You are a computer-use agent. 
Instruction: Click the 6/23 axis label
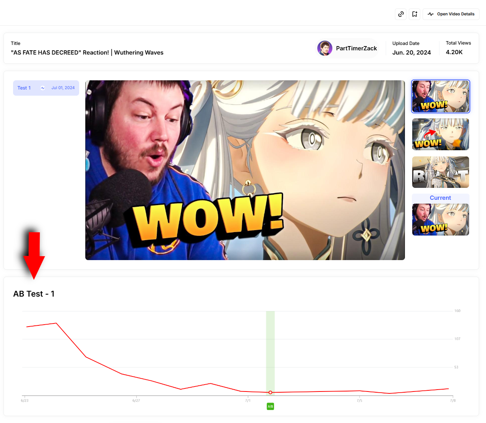pyautogui.click(x=25, y=401)
